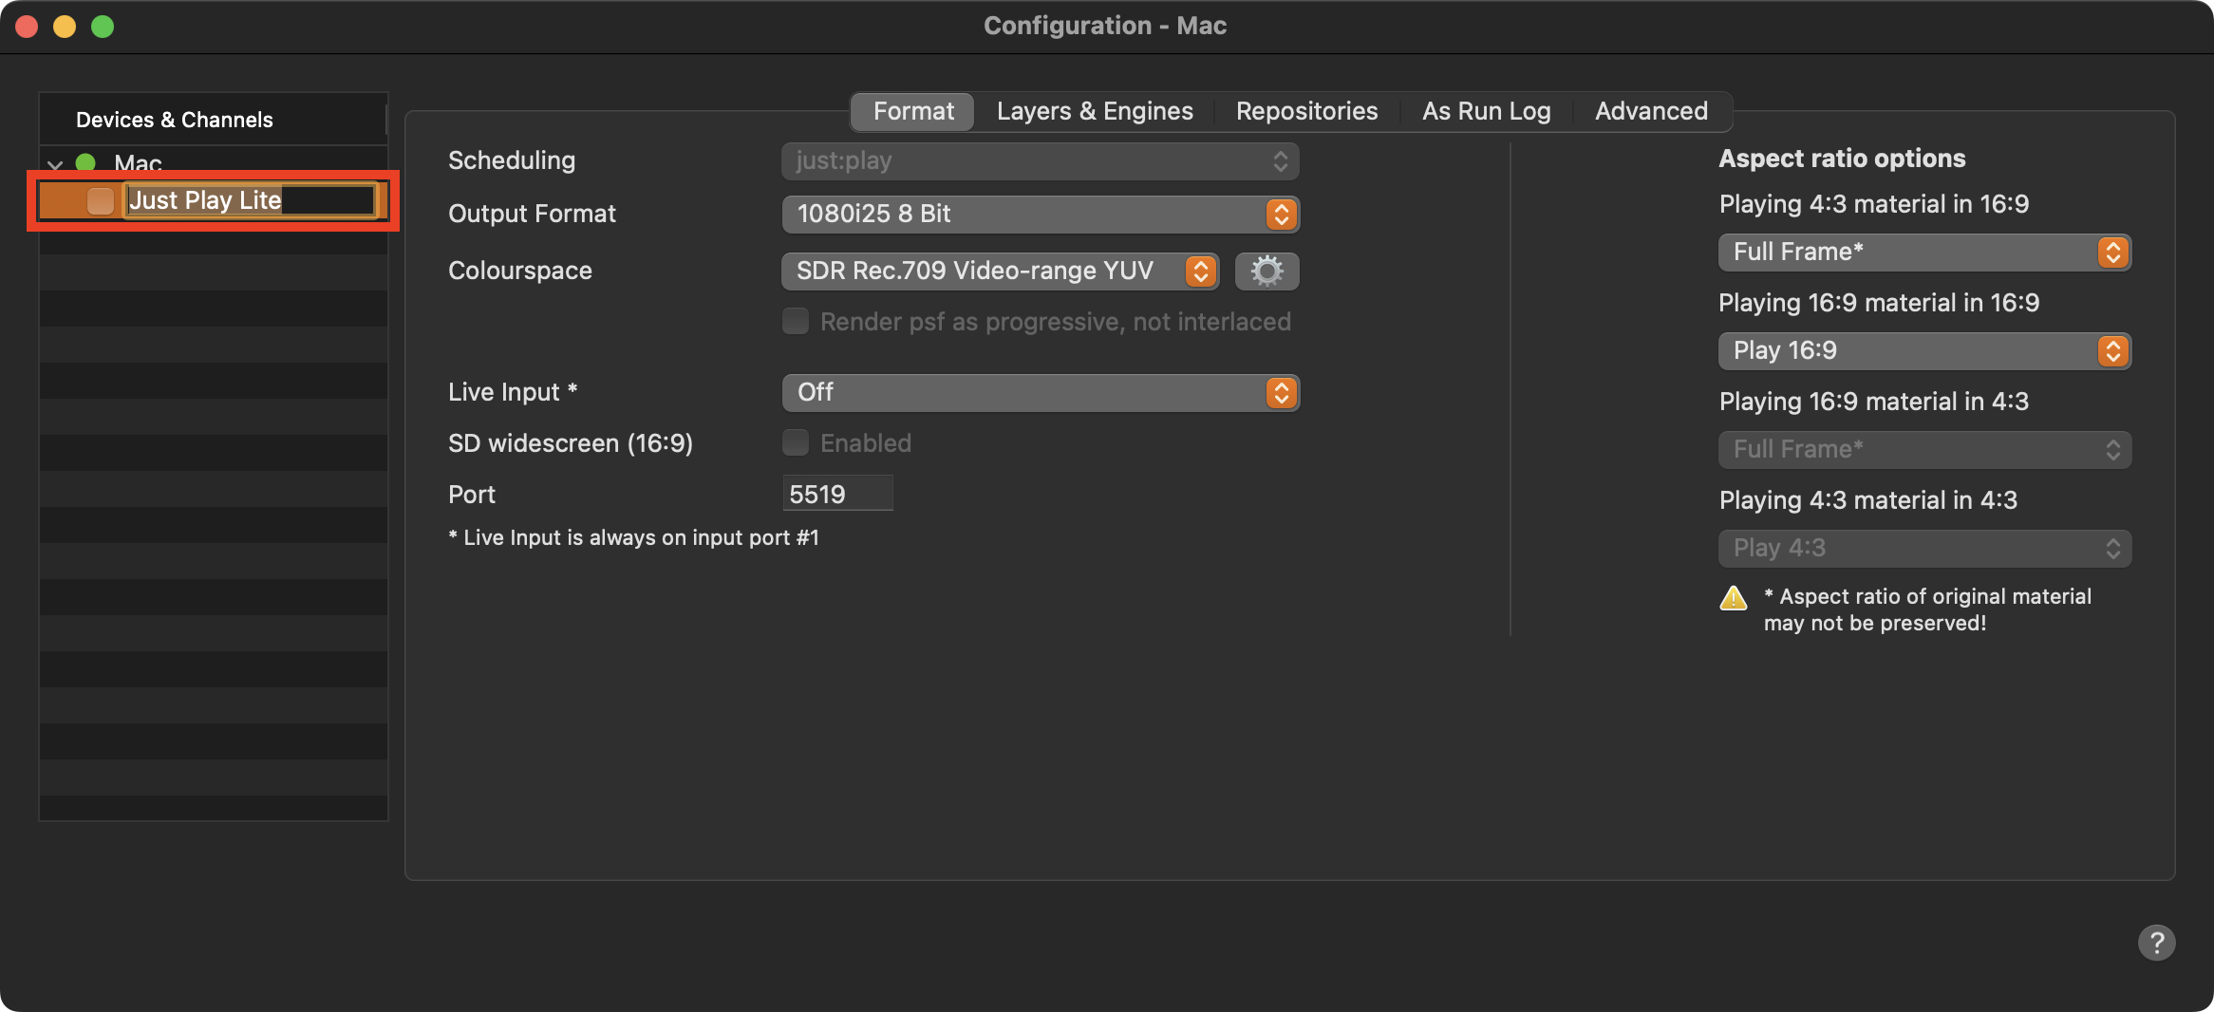The width and height of the screenshot is (2214, 1012).
Task: Switch to the Format tab
Action: [x=913, y=111]
